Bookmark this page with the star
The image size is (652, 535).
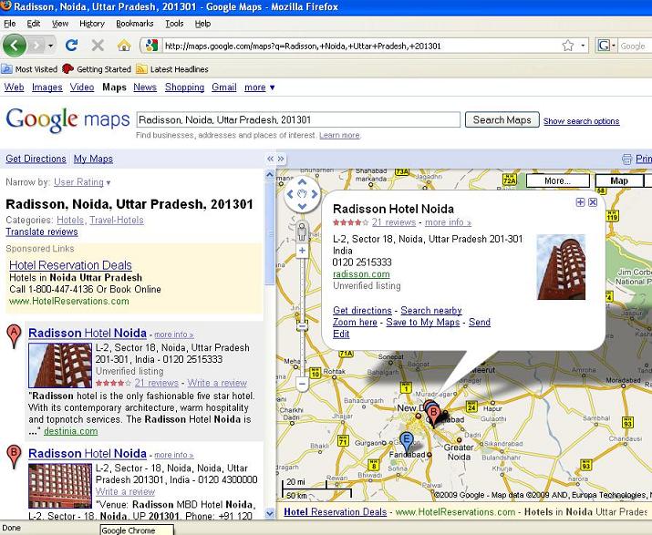567,46
